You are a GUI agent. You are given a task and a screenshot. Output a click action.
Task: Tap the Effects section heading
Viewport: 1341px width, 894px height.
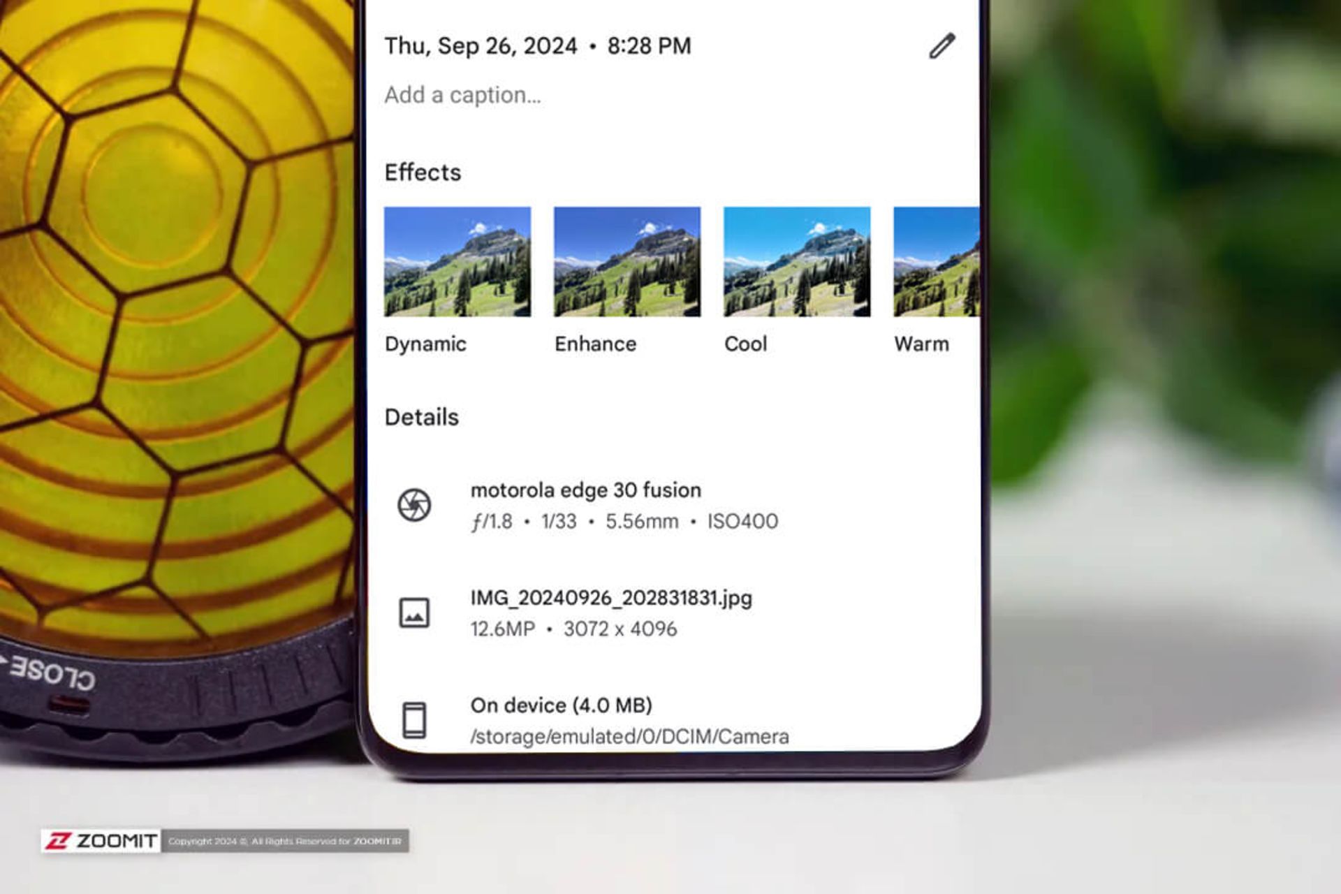(x=423, y=173)
